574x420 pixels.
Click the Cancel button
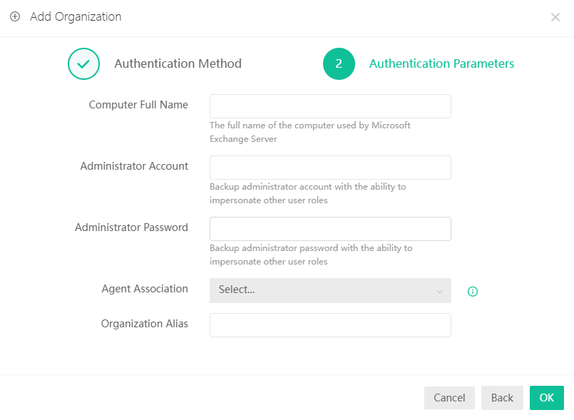449,398
